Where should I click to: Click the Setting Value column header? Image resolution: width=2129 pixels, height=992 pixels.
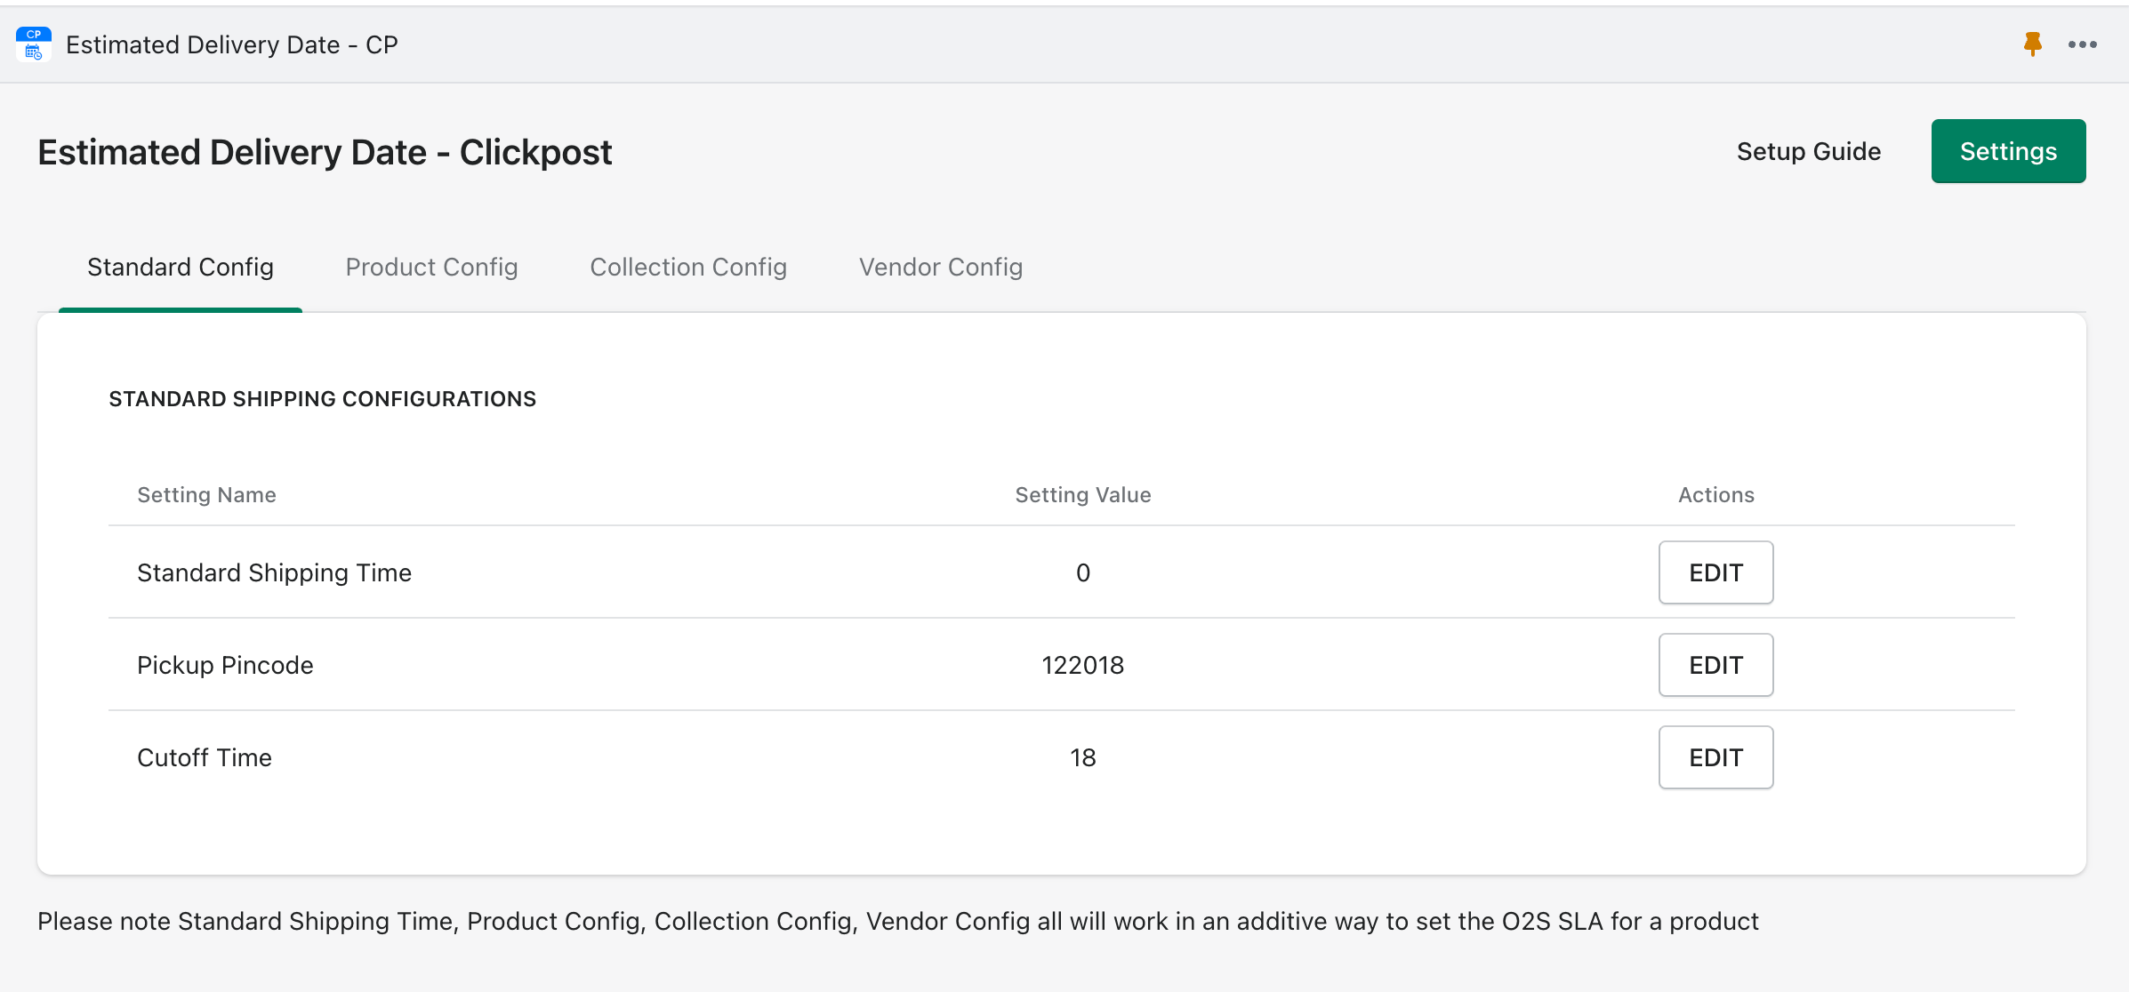(x=1082, y=495)
